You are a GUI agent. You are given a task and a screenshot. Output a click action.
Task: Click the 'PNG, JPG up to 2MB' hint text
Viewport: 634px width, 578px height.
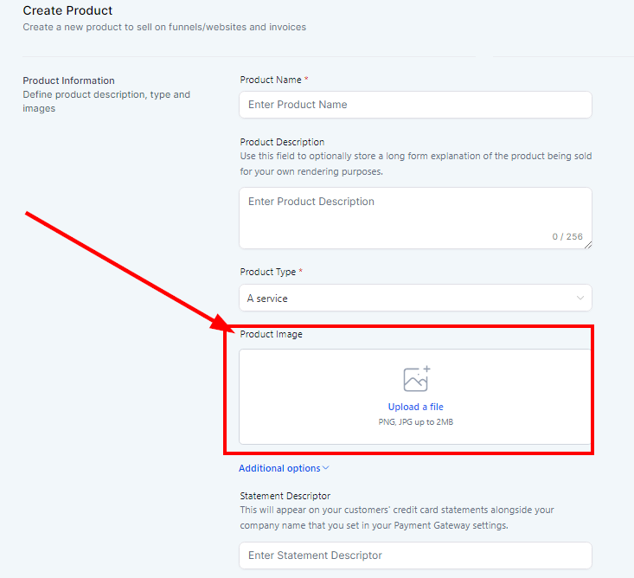[415, 422]
